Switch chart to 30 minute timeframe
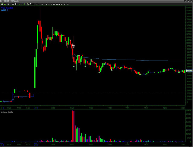 pos(57,4)
